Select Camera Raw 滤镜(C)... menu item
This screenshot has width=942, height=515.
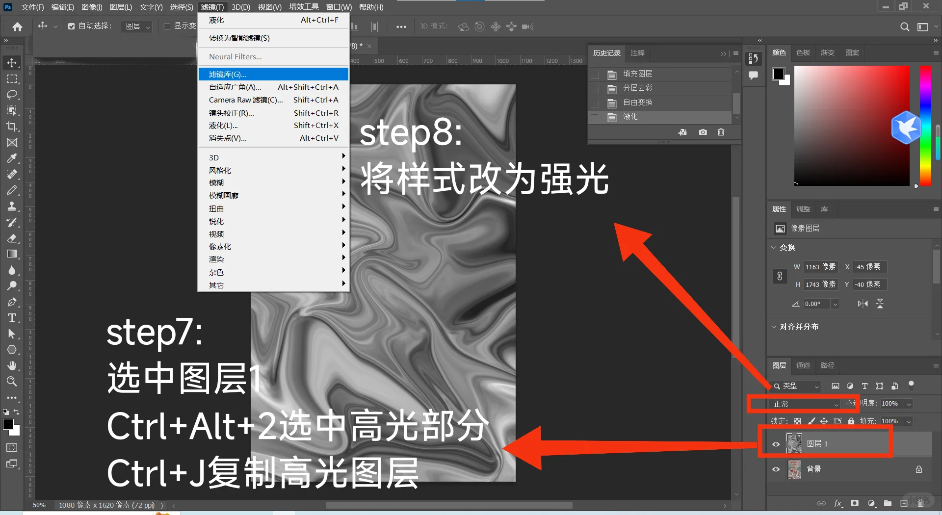(273, 100)
